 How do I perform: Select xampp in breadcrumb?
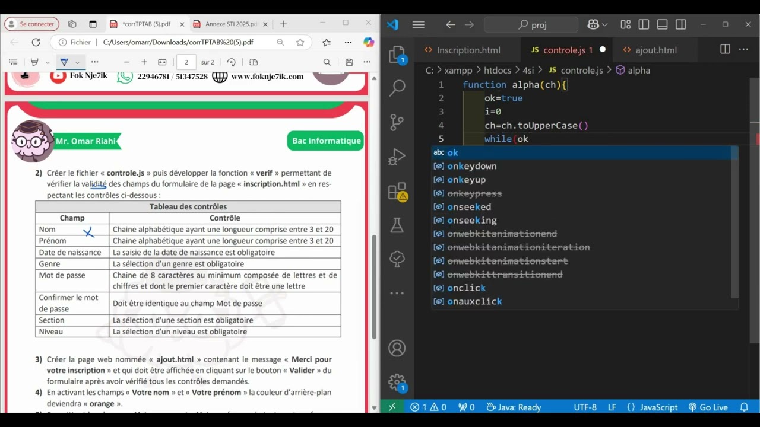tap(458, 70)
